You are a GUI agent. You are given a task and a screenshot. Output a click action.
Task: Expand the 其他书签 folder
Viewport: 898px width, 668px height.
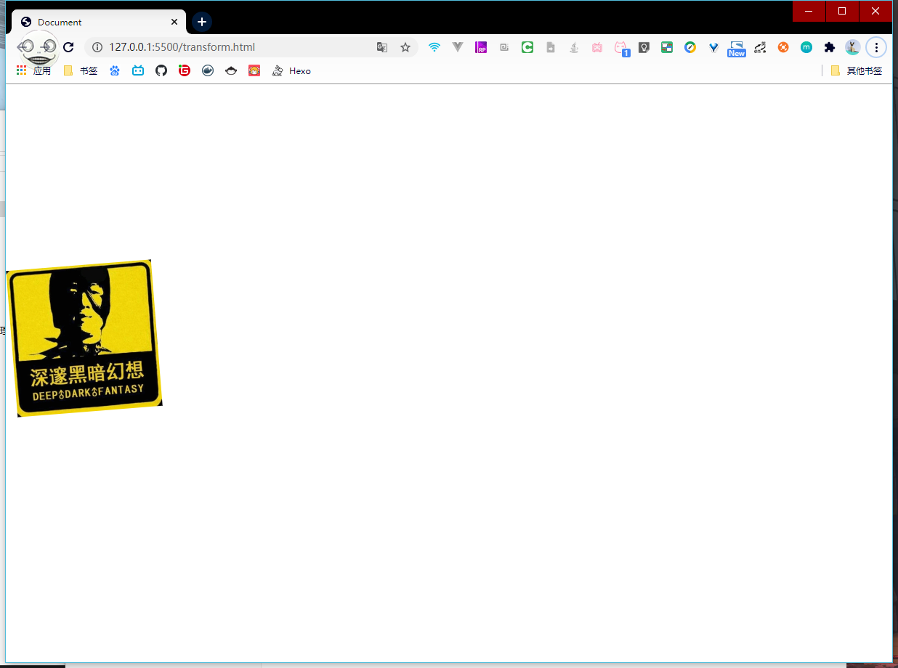click(857, 70)
